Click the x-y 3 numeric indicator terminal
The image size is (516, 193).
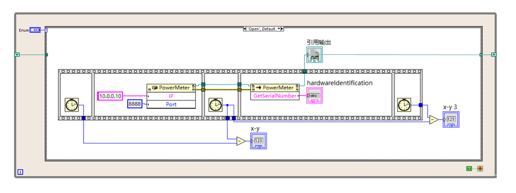(x=451, y=119)
